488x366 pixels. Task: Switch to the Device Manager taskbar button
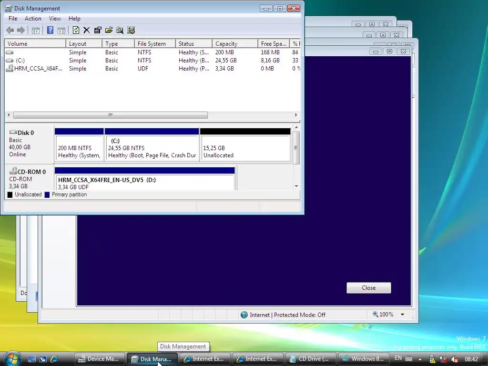pos(99,359)
